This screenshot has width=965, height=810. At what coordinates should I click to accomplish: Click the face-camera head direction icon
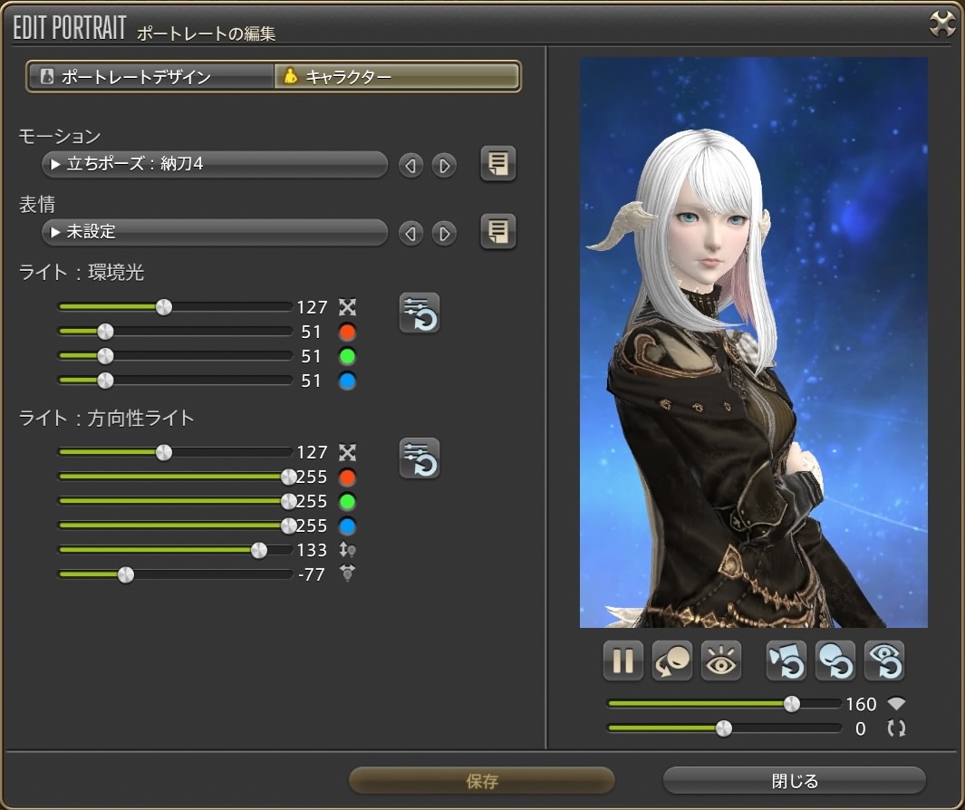pyautogui.click(x=672, y=661)
